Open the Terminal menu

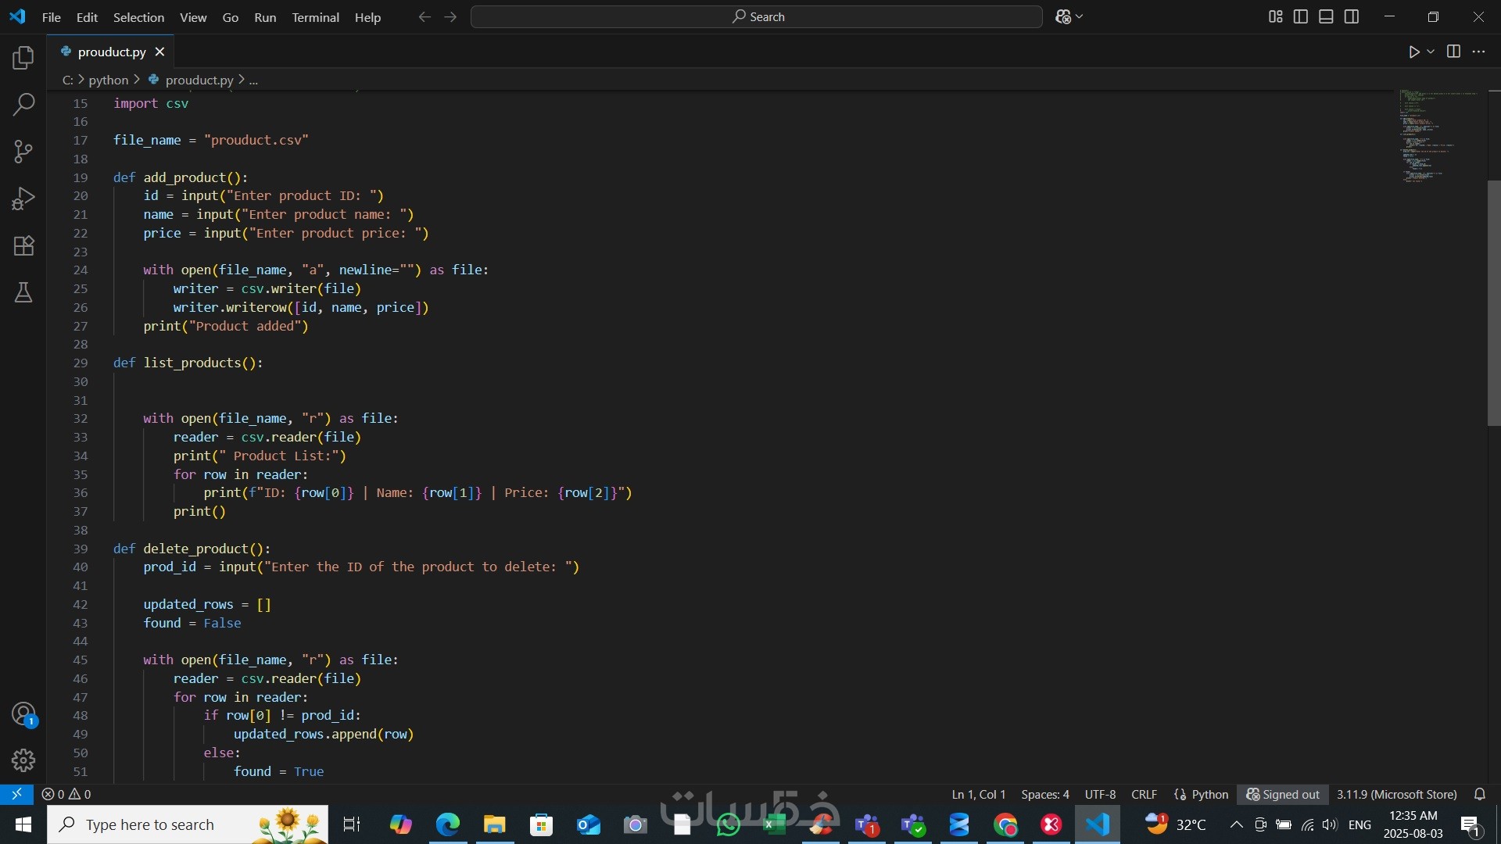(x=315, y=17)
